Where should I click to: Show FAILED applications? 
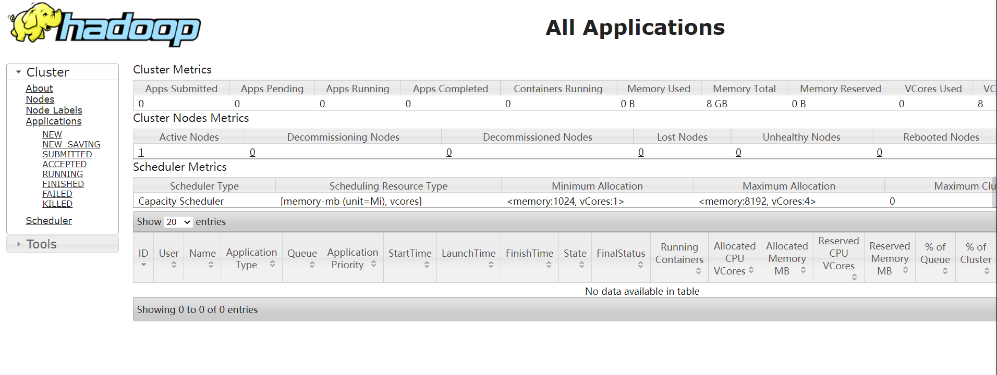coord(57,194)
